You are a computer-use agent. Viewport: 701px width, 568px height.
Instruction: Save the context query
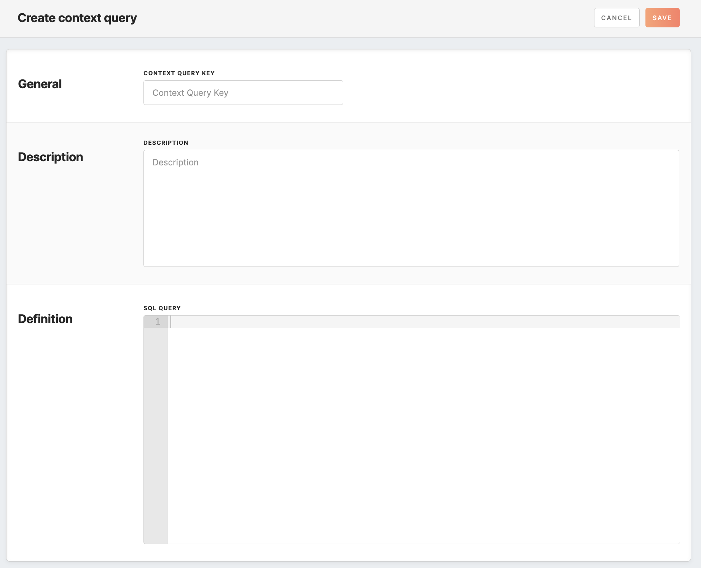662,18
